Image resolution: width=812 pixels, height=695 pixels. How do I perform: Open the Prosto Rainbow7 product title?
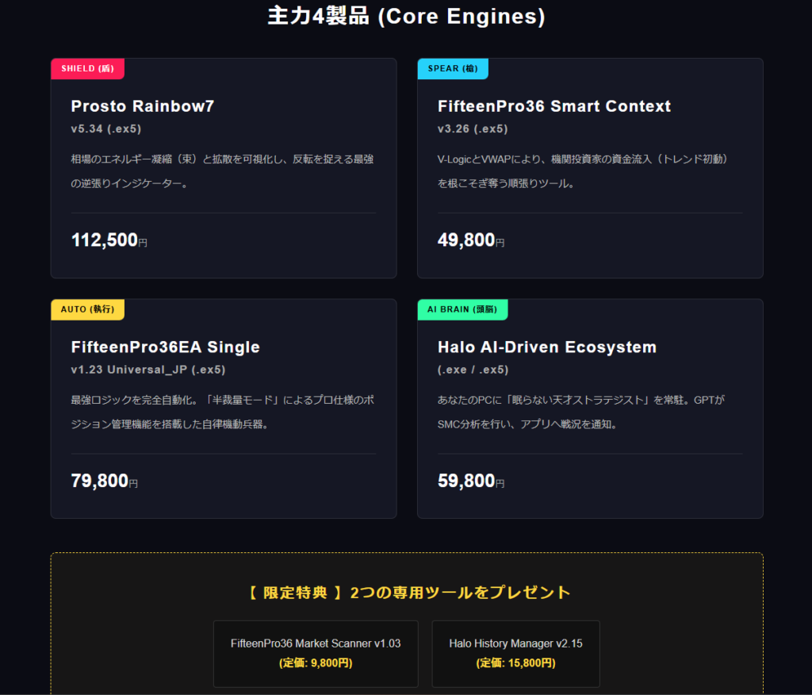tap(143, 106)
